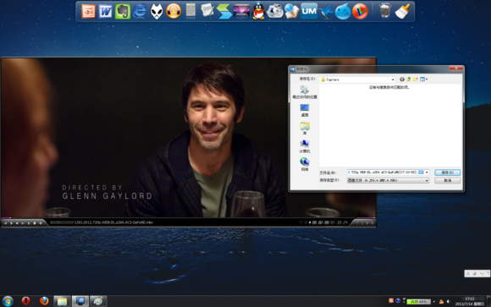
Task: Open the Evernote elephant icon
Action: (x=123, y=12)
